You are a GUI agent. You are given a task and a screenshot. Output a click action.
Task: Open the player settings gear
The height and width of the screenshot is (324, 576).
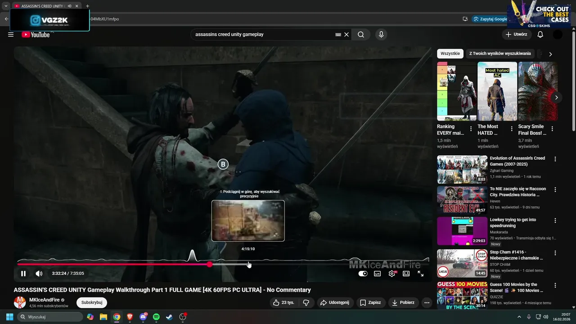(392, 273)
